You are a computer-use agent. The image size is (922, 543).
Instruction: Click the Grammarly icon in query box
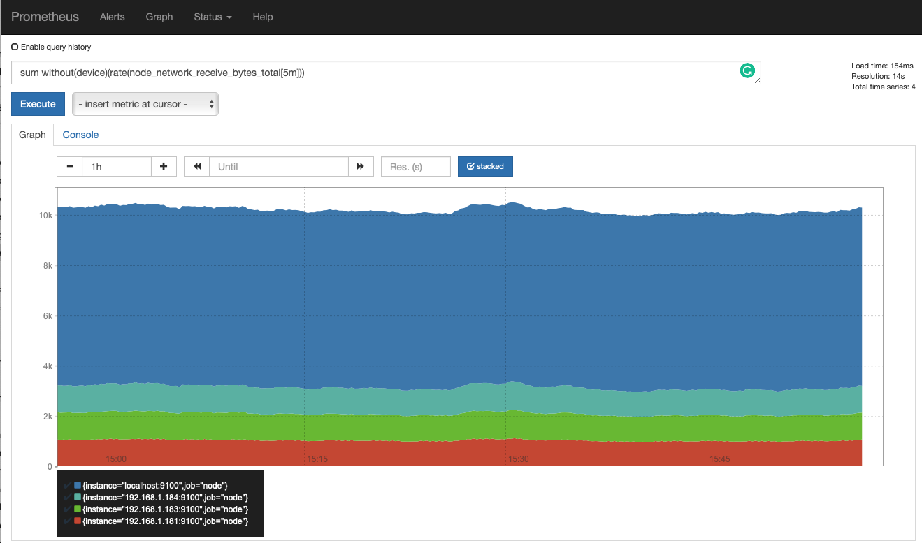(x=747, y=70)
